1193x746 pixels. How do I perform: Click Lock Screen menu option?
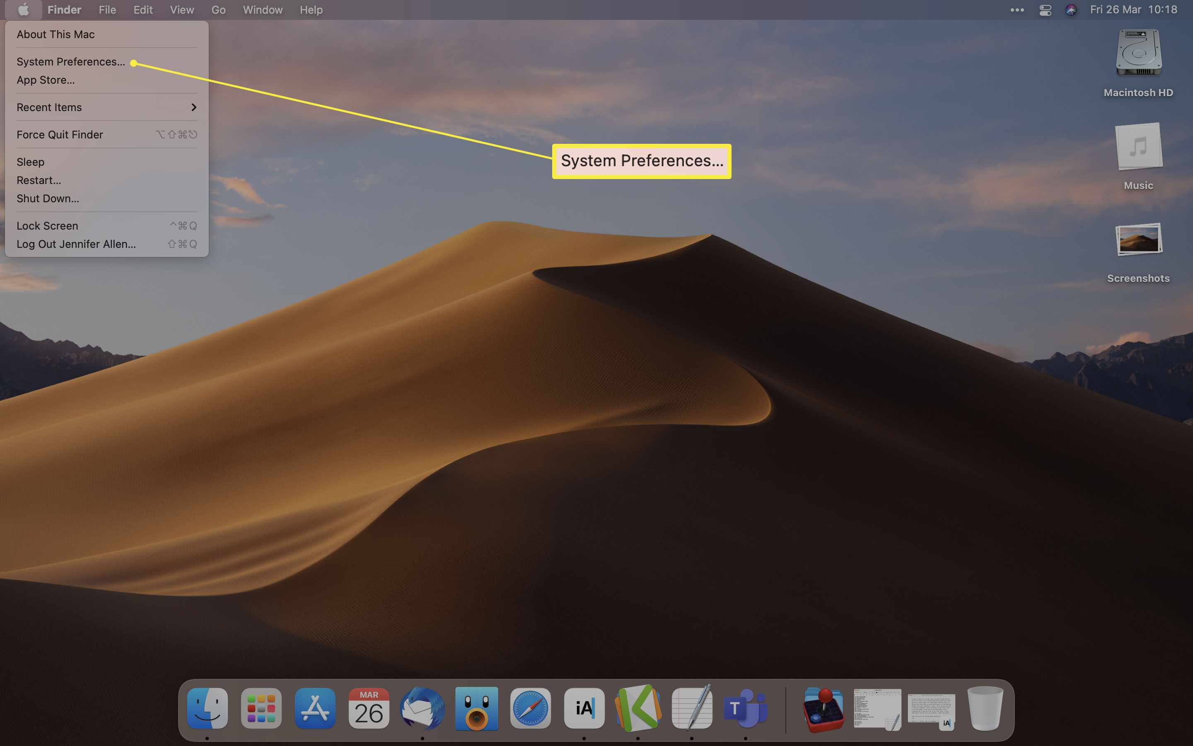[x=47, y=224]
